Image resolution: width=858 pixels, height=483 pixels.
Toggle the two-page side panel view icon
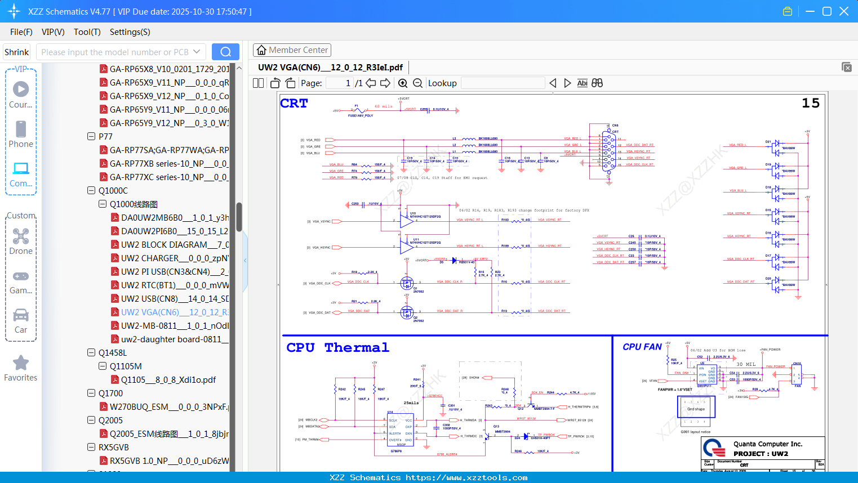click(x=258, y=83)
